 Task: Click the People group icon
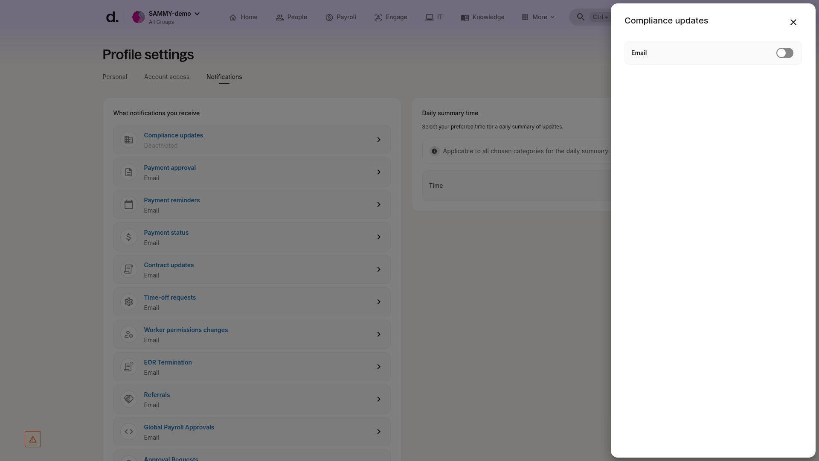click(279, 18)
